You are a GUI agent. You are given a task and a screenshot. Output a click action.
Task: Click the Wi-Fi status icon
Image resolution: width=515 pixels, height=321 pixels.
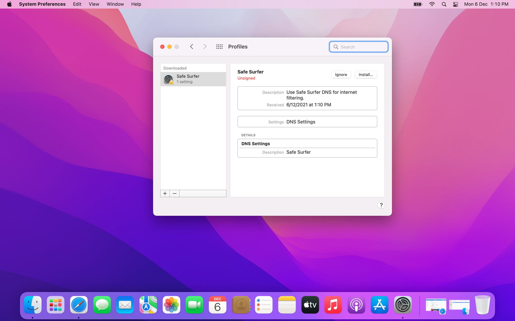pos(432,4)
